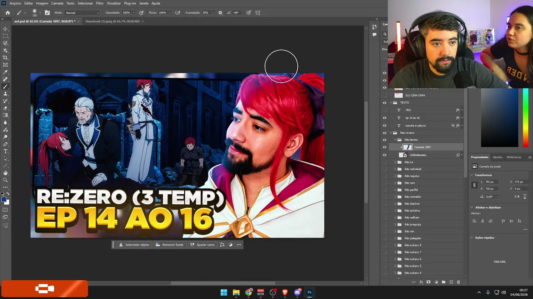
Task: Select the Move tool
Action: [x=5, y=29]
